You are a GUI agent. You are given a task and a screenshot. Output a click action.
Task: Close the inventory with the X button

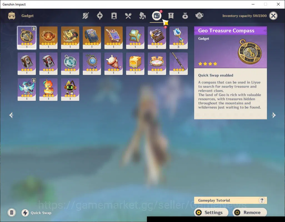pos(273,16)
